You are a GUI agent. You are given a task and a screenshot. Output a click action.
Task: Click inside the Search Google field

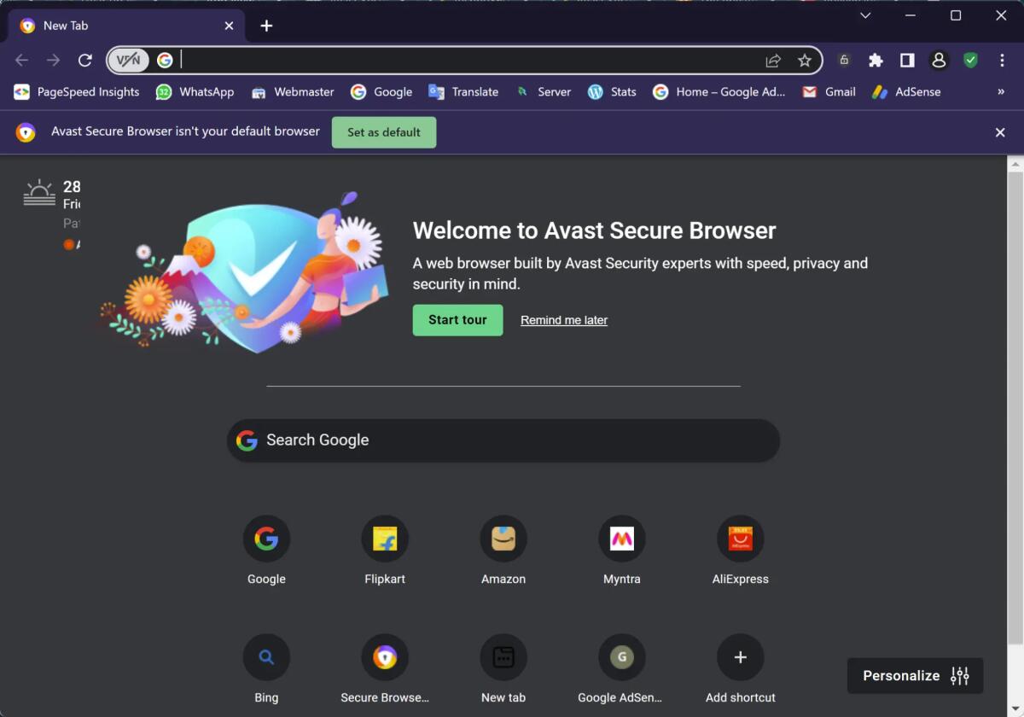tap(503, 440)
